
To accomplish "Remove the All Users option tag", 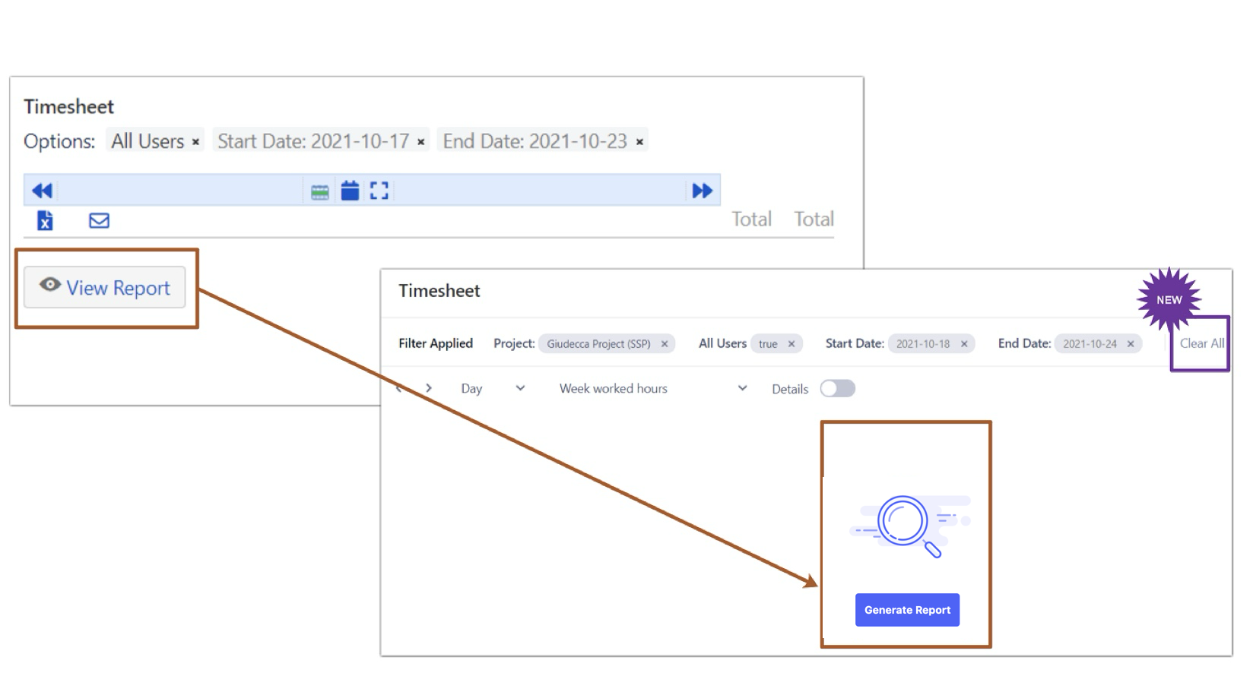I will coord(195,142).
